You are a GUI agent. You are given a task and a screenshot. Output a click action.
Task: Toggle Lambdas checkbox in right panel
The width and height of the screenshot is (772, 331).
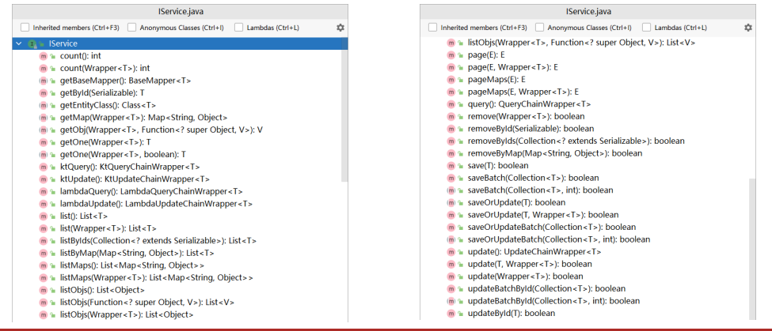tap(647, 28)
